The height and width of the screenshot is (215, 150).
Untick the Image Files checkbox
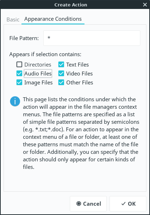(19, 83)
